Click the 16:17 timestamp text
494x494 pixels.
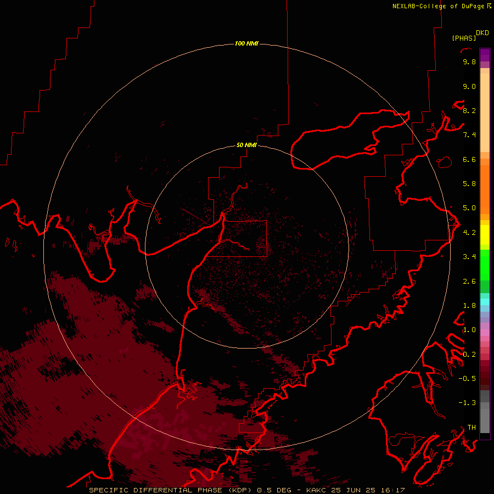click(x=392, y=490)
